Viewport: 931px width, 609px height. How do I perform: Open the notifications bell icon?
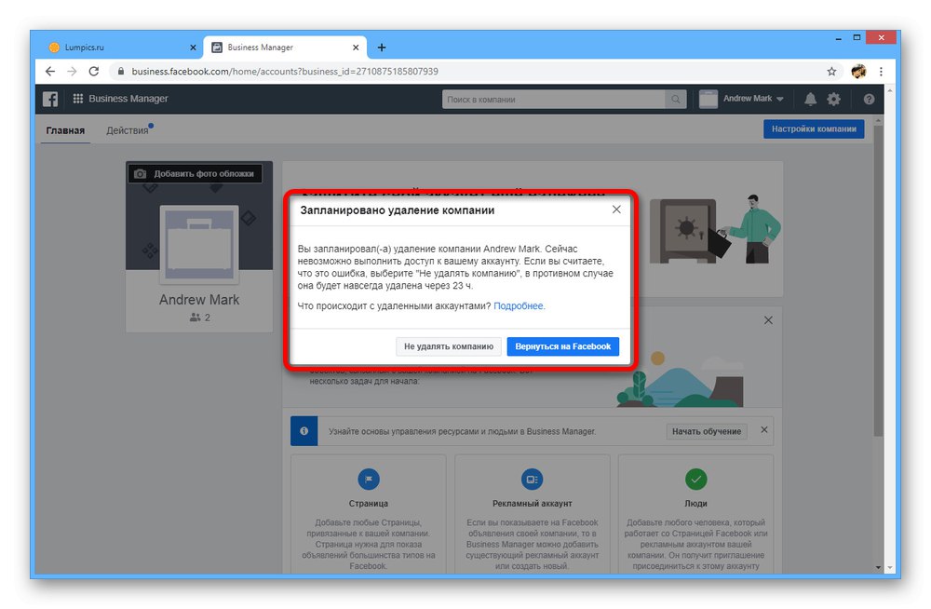coord(811,99)
